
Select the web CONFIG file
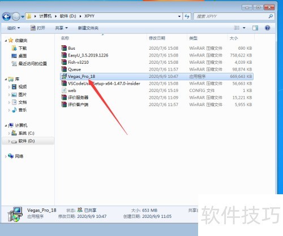[157, 90]
